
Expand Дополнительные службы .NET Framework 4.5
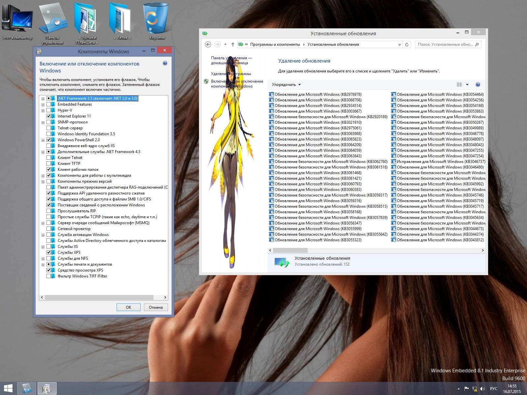coord(43,152)
